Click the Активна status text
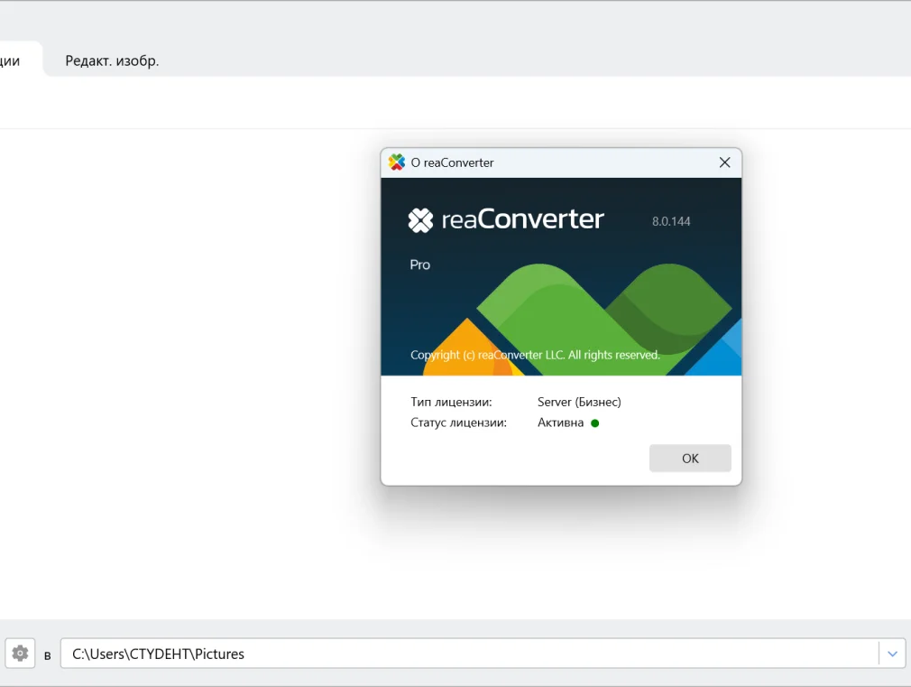911x687 pixels. pos(560,422)
